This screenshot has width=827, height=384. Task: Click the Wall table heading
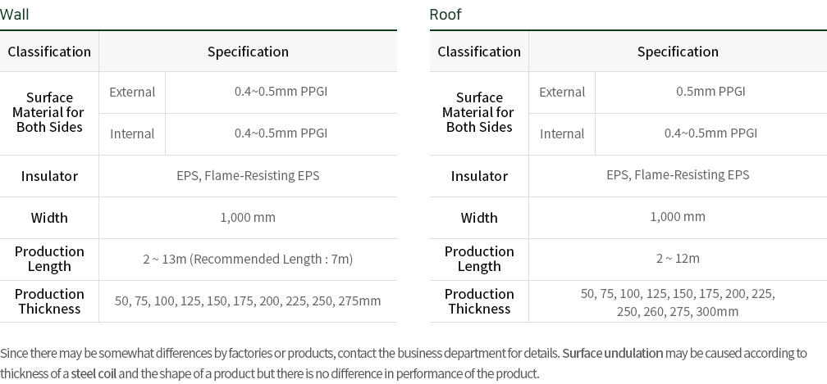click(x=15, y=15)
